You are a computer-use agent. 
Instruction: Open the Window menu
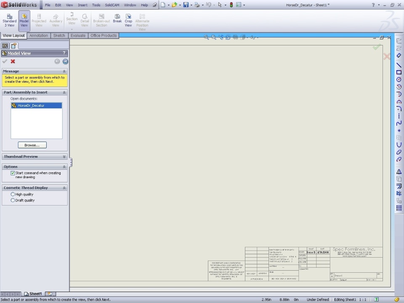(130, 5)
